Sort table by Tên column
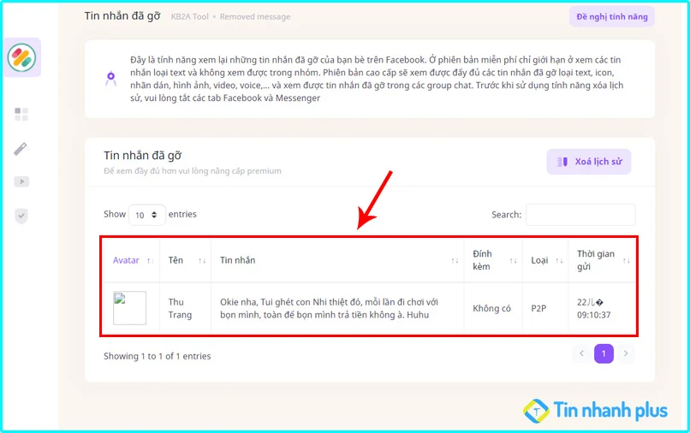Screen dimensions: 690x433 click(186, 260)
